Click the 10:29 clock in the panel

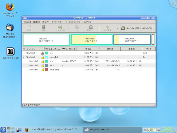click(x=167, y=129)
